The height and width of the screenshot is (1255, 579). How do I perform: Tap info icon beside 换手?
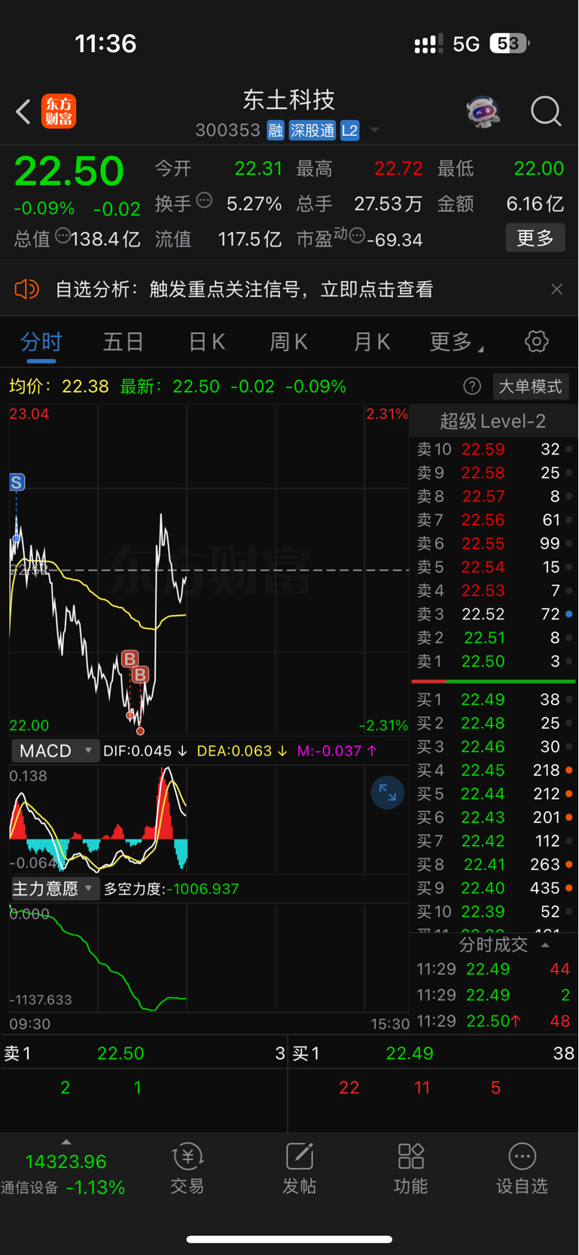(204, 200)
